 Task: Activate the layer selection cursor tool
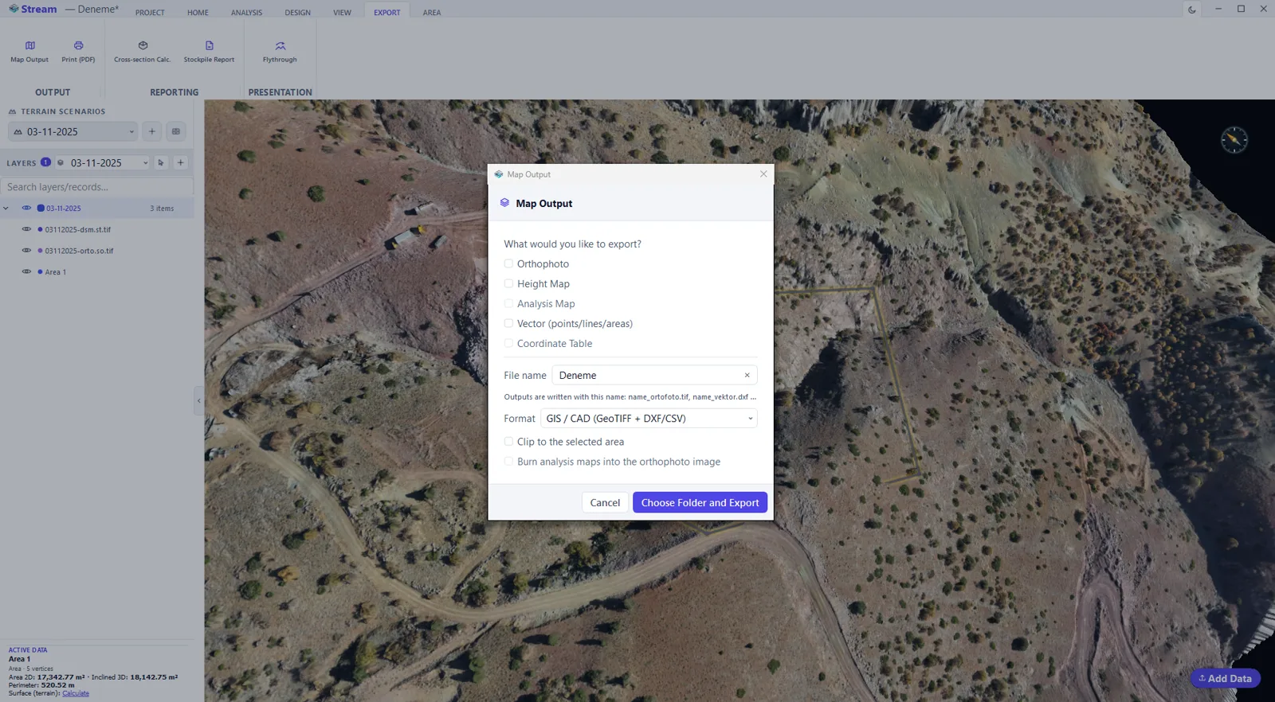click(161, 162)
